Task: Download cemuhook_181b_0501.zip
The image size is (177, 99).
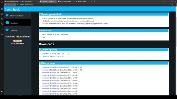Action: (x=50, y=83)
